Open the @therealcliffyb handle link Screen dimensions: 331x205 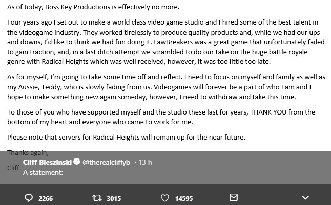coord(106,162)
